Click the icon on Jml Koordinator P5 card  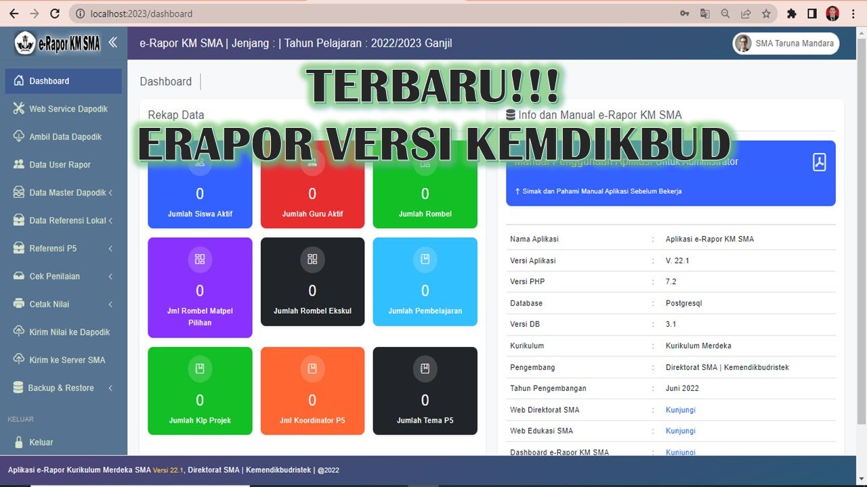(x=312, y=369)
